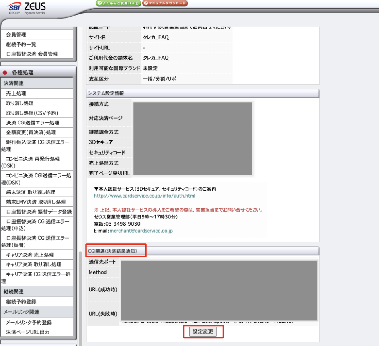Open 口座振替決済 CGI送信エラー処理(振替)
The image size is (379, 348).
click(x=37, y=241)
